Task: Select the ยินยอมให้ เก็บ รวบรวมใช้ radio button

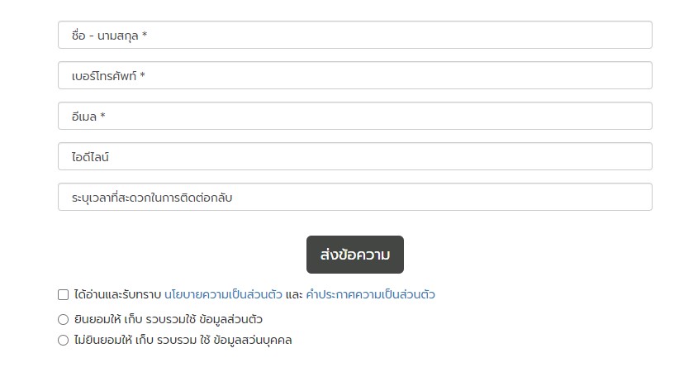Action: pyautogui.click(x=64, y=319)
